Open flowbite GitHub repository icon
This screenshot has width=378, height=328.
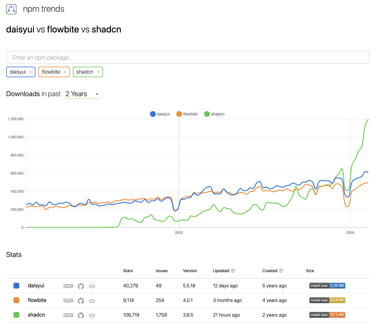81,301
